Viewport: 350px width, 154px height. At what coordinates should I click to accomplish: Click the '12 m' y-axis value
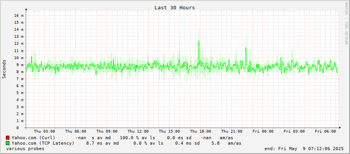tap(19, 44)
